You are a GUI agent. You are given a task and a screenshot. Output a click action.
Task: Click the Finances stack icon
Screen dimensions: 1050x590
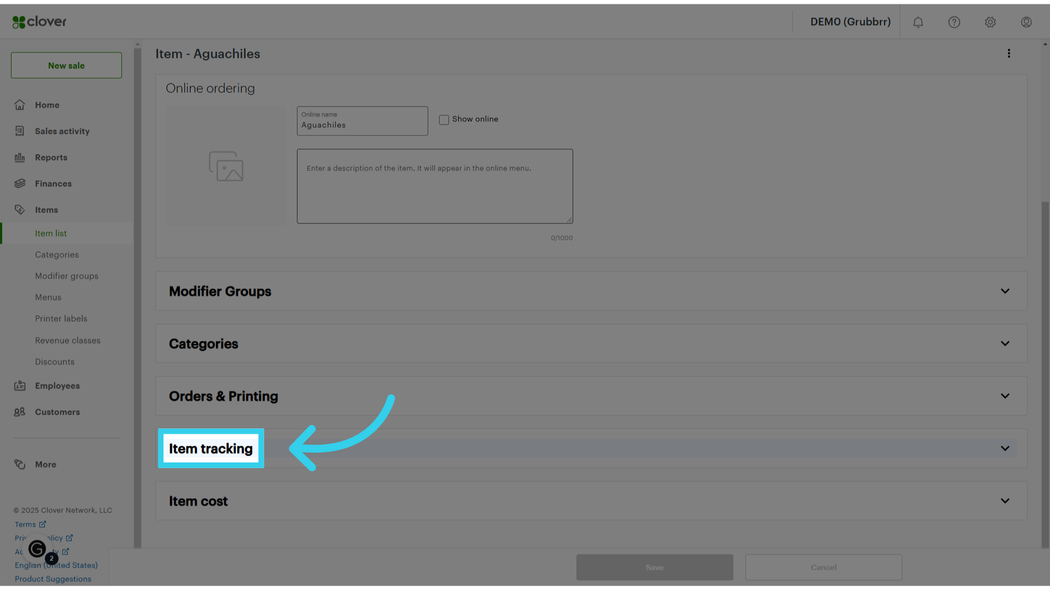click(20, 184)
